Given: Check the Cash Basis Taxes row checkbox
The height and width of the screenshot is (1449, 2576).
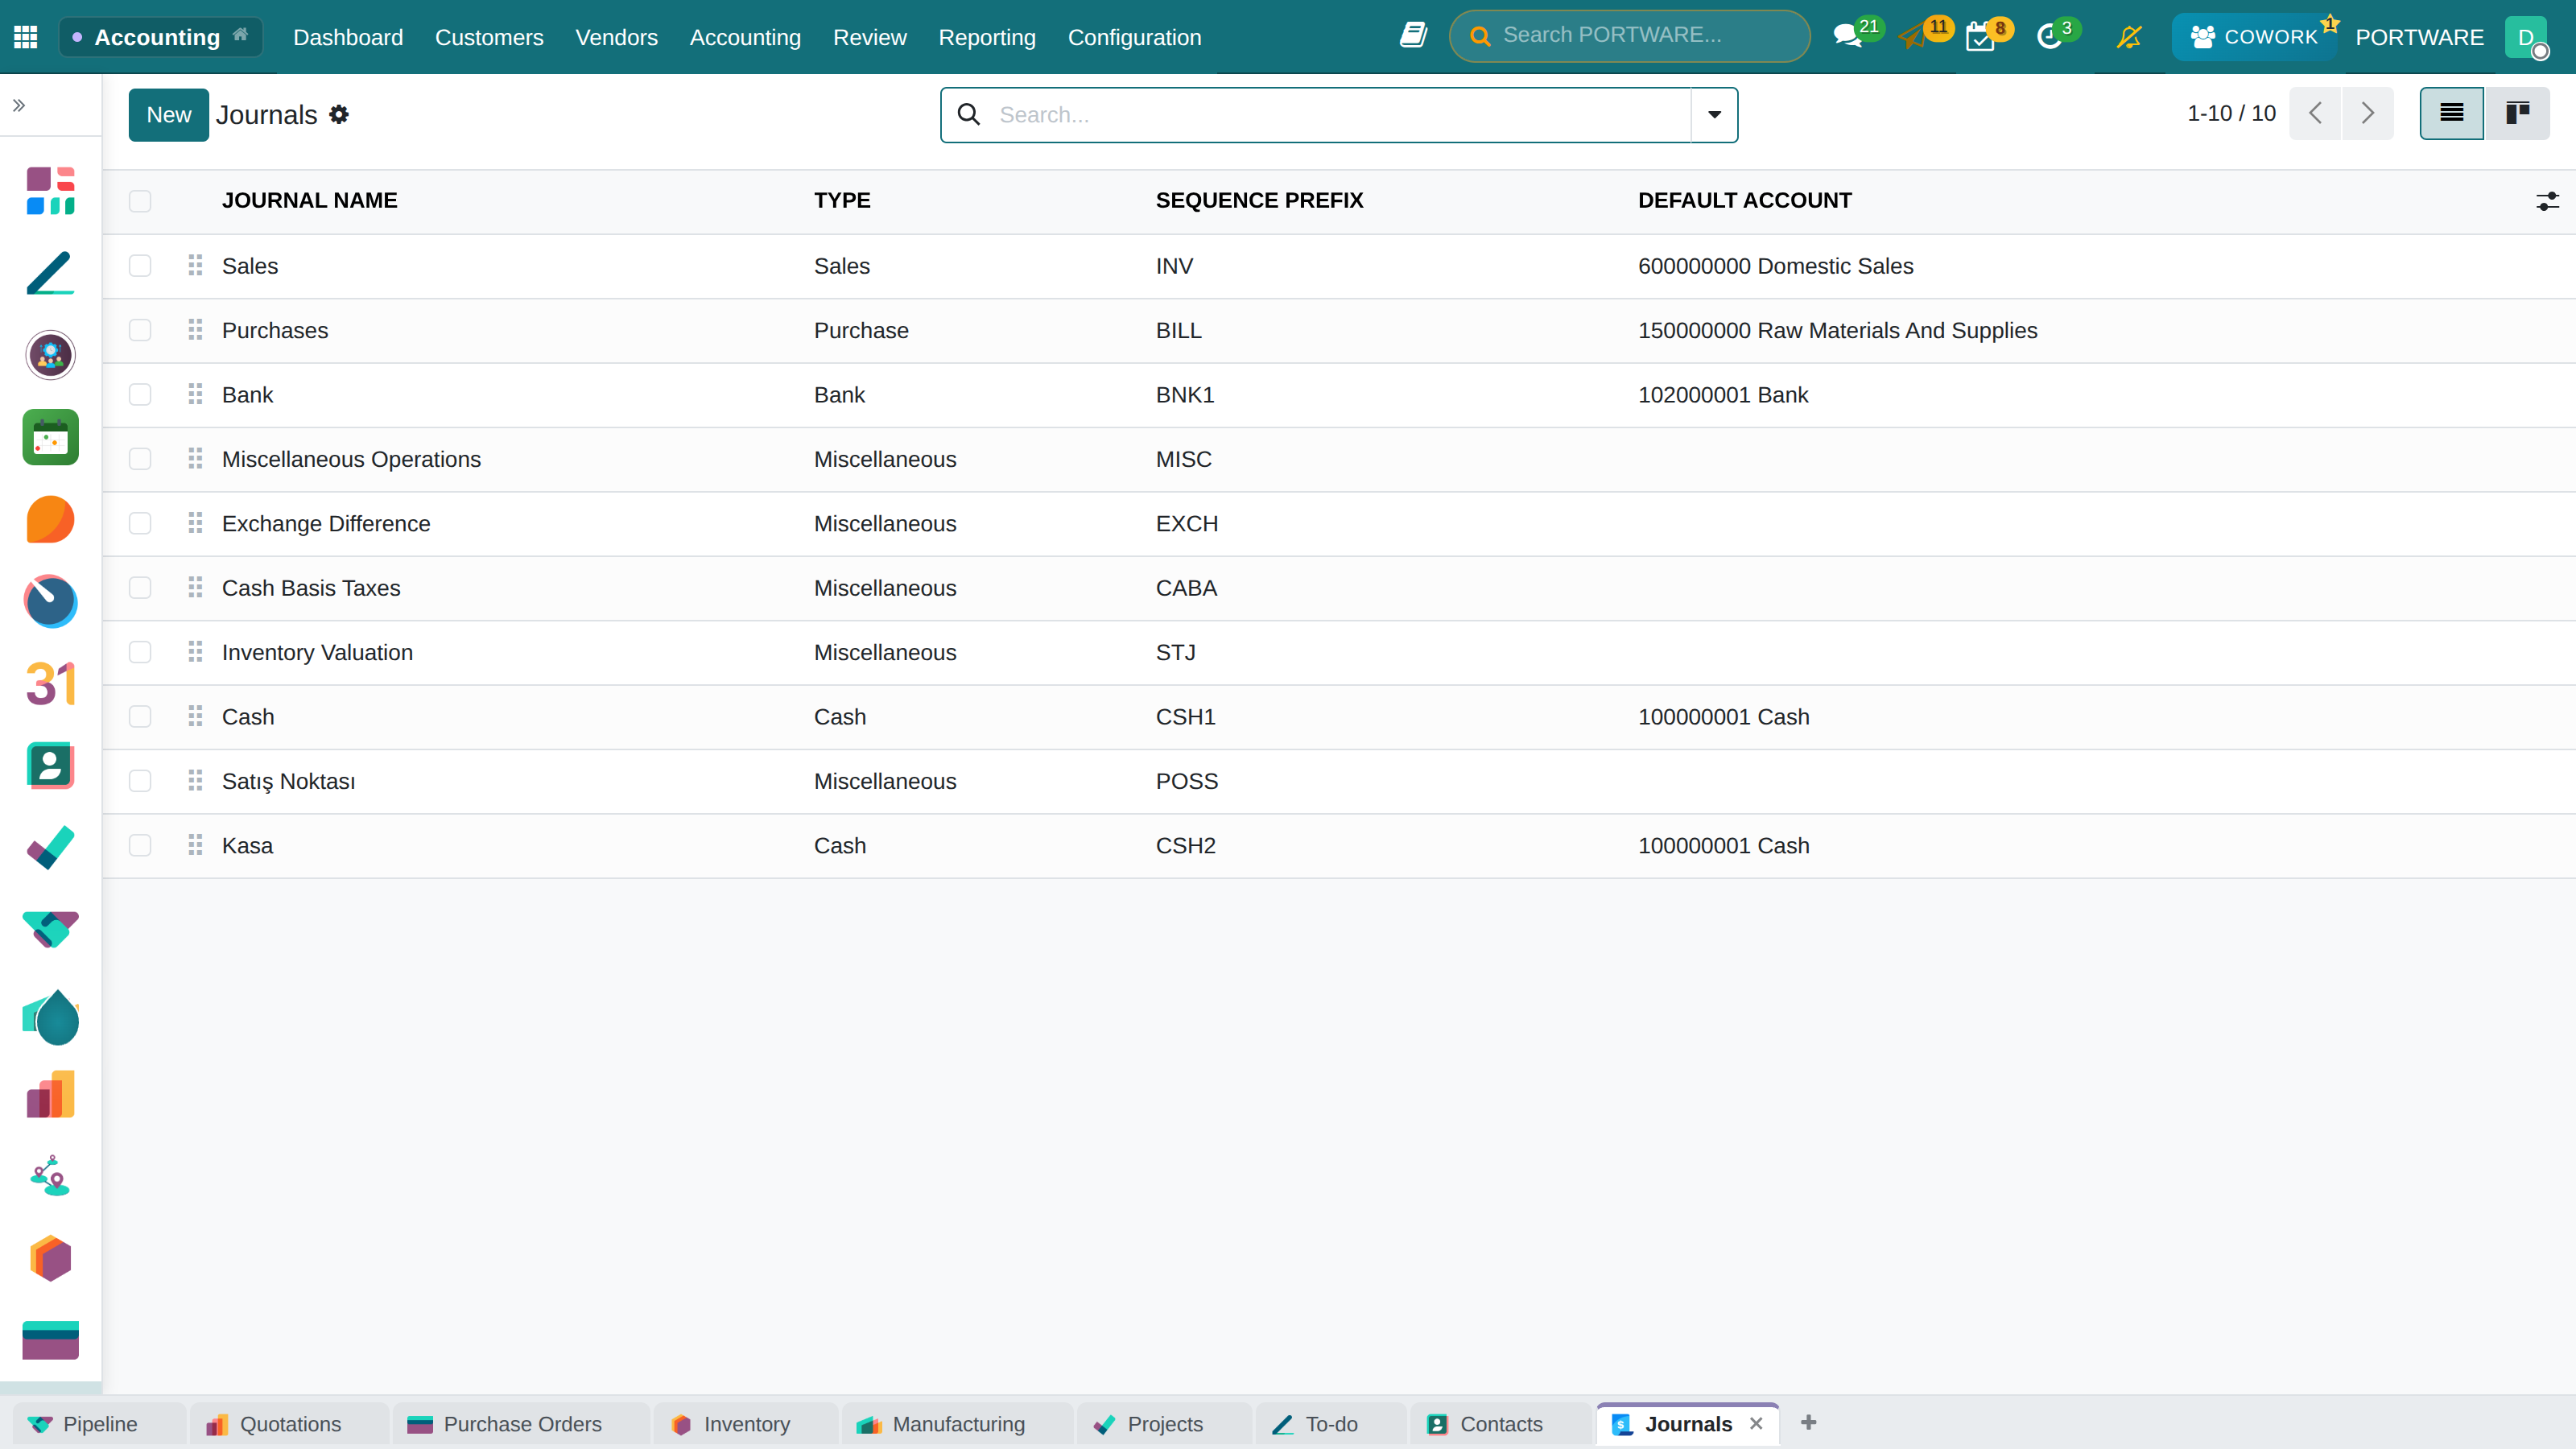Looking at the screenshot, I should point(140,588).
